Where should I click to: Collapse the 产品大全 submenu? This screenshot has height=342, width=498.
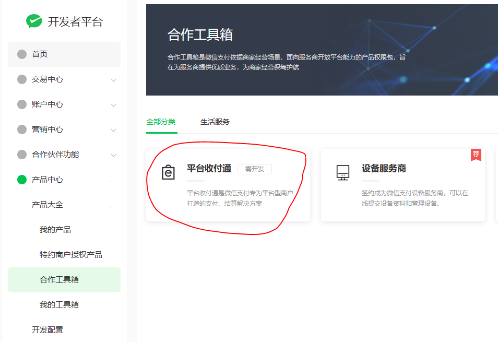coord(111,207)
